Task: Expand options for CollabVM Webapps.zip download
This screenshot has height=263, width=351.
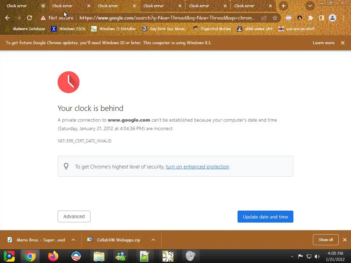Action: coord(153,240)
